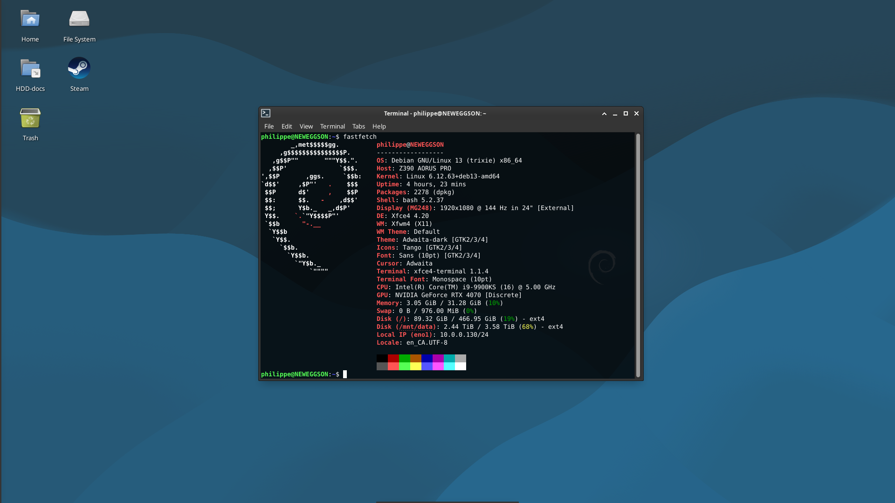
Task: Open the Terminal menu
Action: 332,126
